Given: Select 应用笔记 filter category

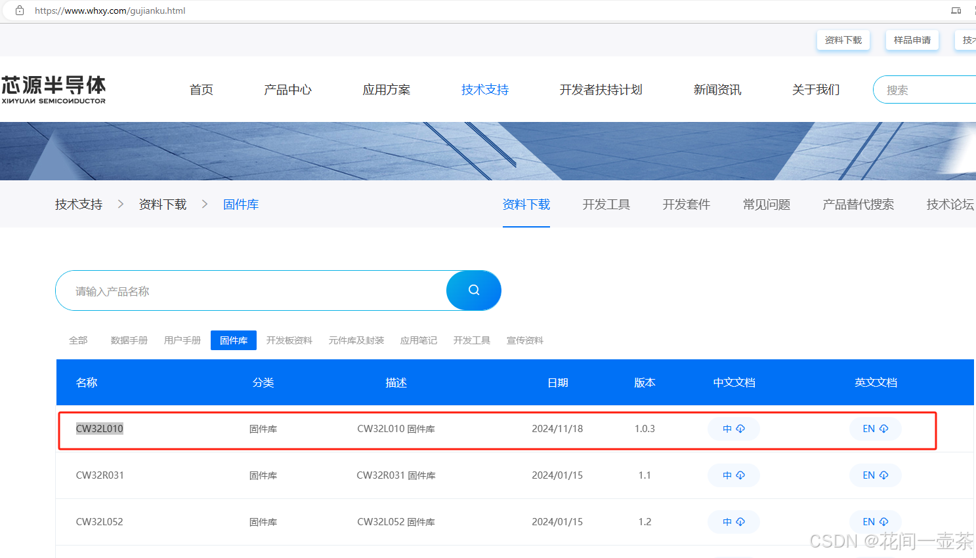Looking at the screenshot, I should pos(419,340).
